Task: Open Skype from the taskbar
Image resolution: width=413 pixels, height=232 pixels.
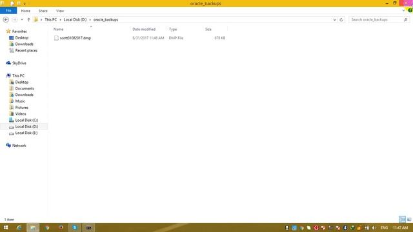Action: (75, 227)
